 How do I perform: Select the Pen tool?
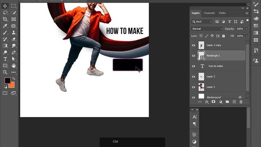13,52
